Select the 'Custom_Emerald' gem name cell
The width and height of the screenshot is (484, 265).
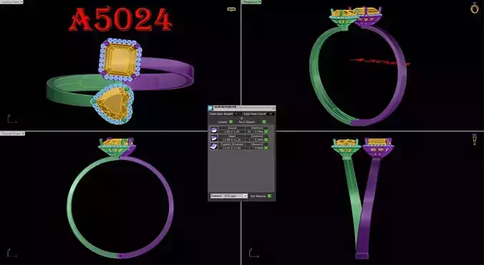tap(232, 144)
